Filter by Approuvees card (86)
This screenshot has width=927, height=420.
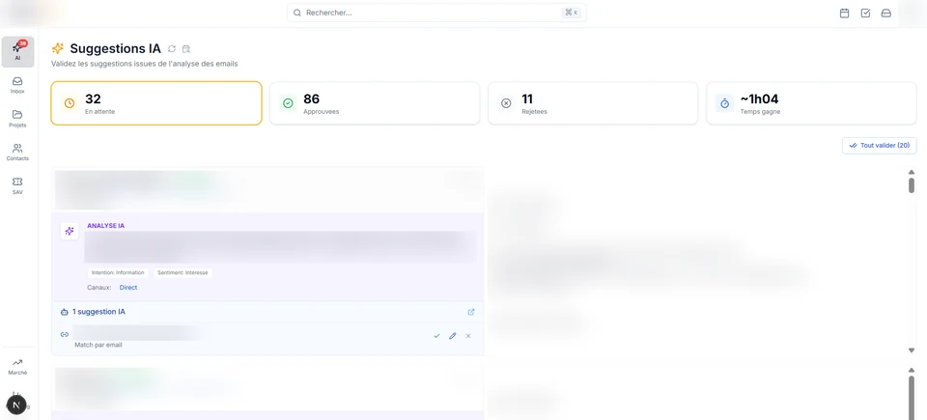(x=375, y=103)
